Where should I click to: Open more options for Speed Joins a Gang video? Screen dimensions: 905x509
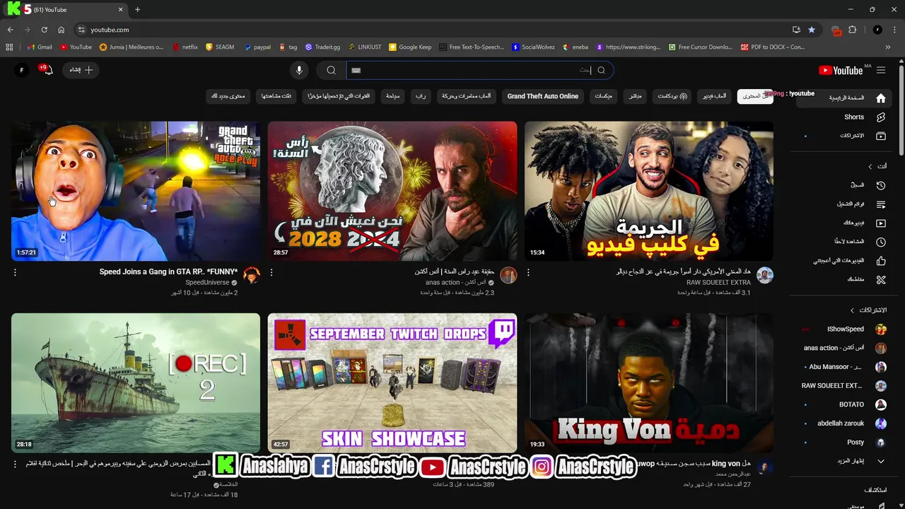pyautogui.click(x=15, y=272)
